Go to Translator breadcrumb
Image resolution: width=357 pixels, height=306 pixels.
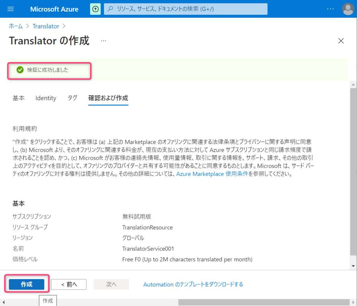[46, 26]
